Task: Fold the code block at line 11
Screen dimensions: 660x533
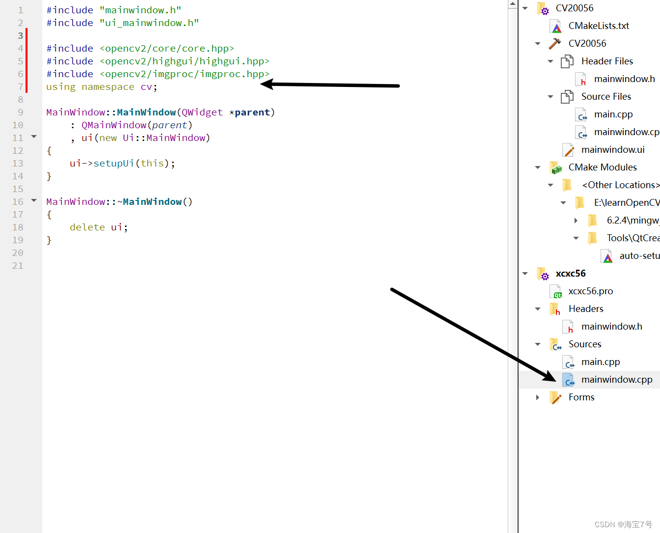Action: tap(34, 137)
